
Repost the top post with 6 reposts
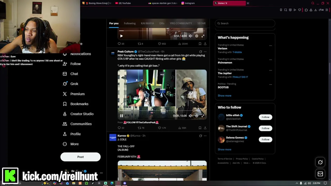(x=140, y=44)
